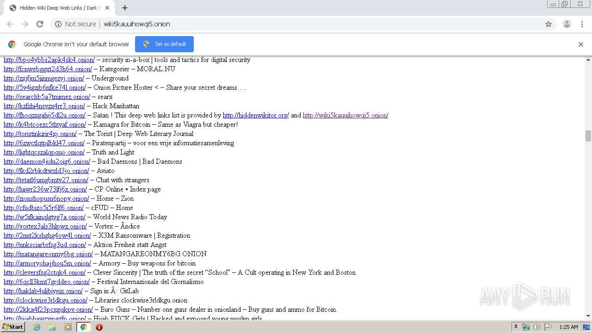Open the network tray icon
The height and width of the screenshot is (333, 592).
pos(526,327)
